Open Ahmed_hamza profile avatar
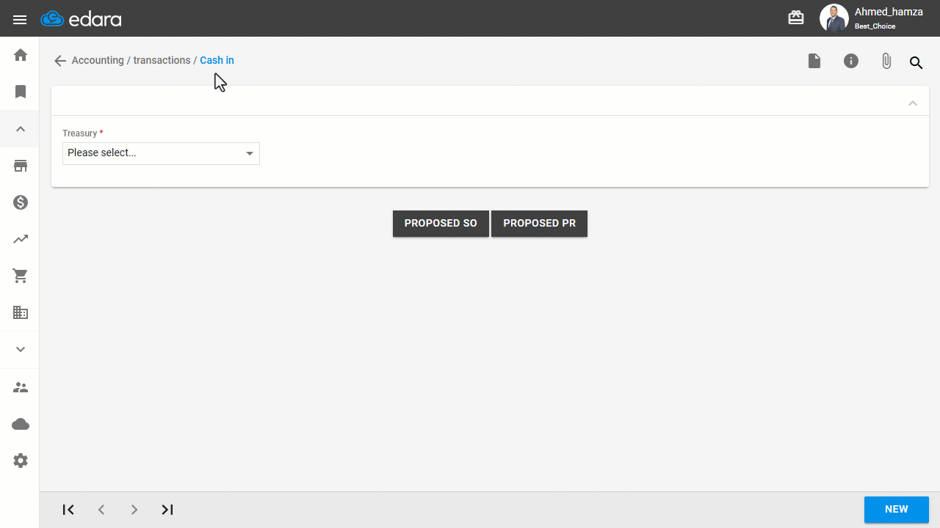Screen dimensions: 940x528 tap(834, 18)
